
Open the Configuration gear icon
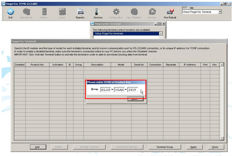pyautogui.click(x=116, y=12)
